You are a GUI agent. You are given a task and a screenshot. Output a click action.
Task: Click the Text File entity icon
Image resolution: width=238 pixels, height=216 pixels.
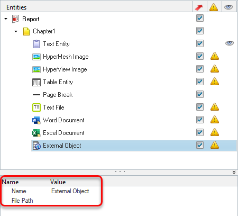pos(36,107)
